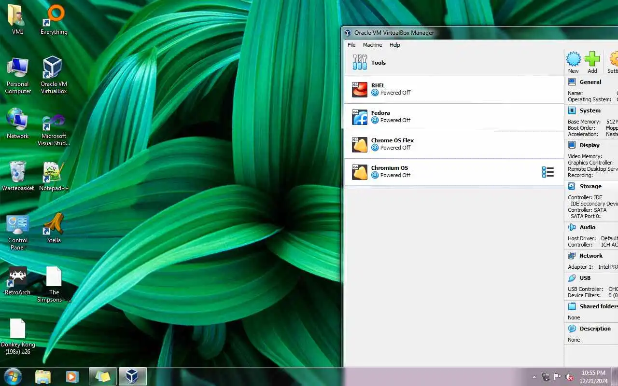Open the media player taskbar icon

pyautogui.click(x=72, y=376)
